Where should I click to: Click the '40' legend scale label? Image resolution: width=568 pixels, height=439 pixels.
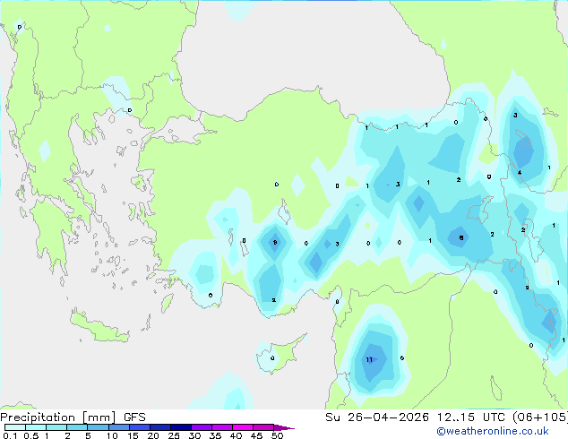point(236,435)
